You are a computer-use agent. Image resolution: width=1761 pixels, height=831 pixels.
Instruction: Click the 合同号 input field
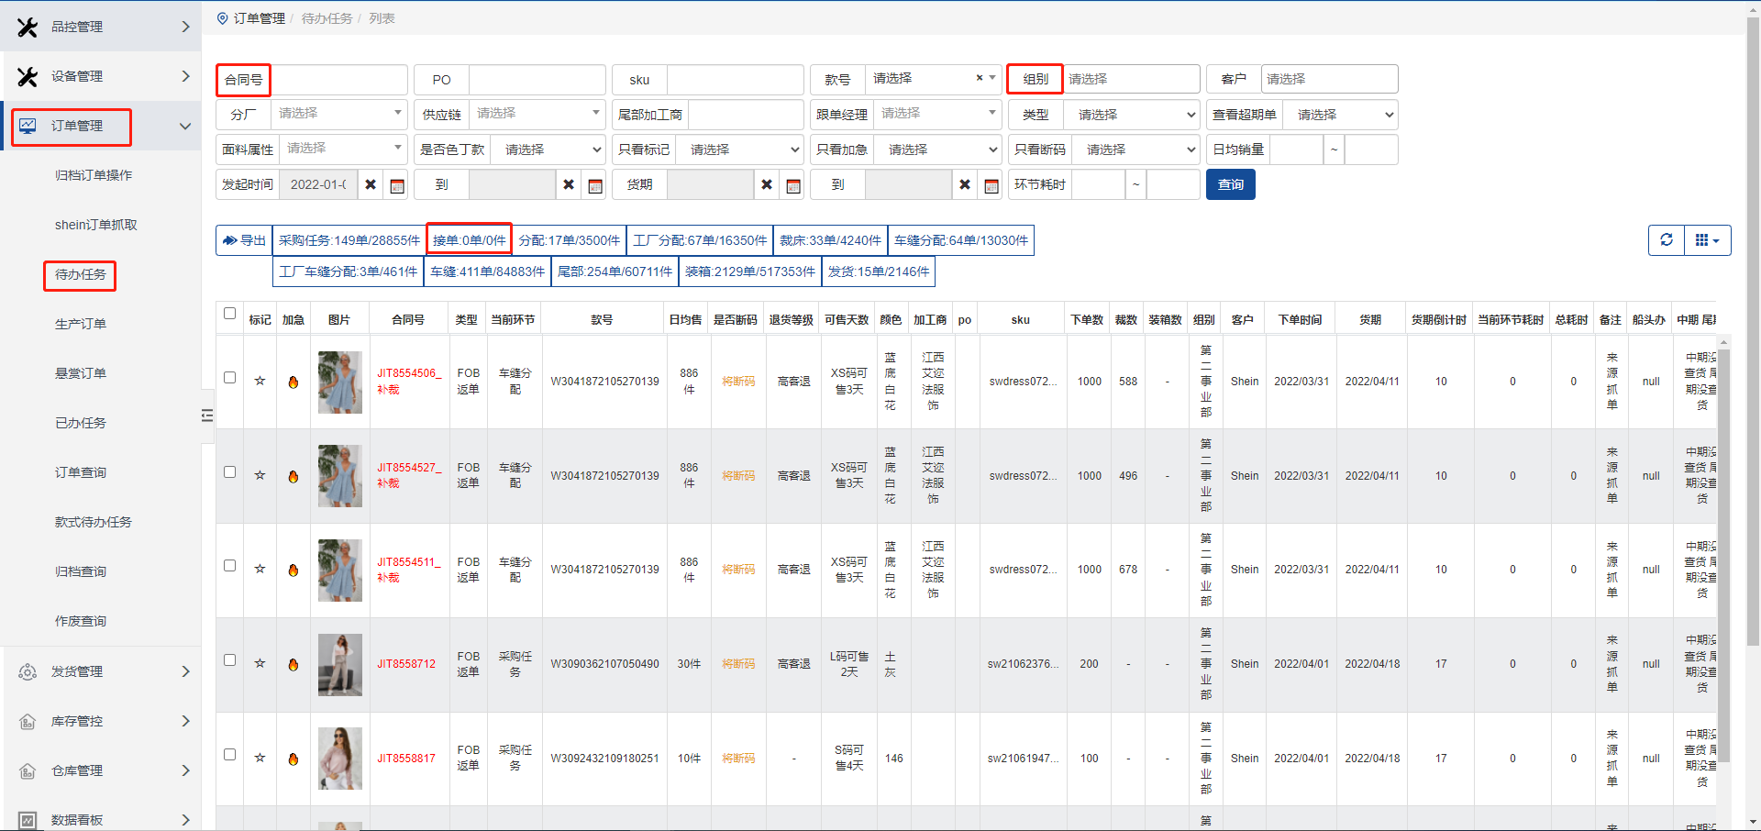[x=338, y=80]
